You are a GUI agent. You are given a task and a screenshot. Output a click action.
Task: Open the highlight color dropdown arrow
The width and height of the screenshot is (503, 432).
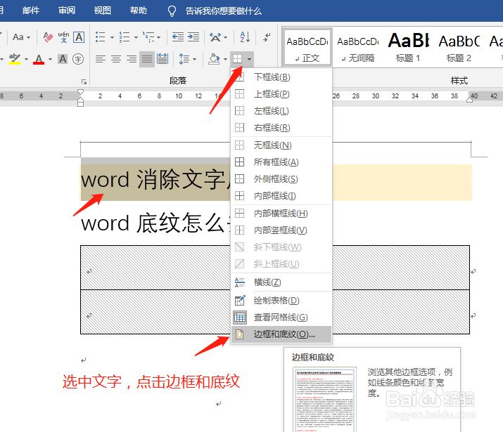point(26,59)
